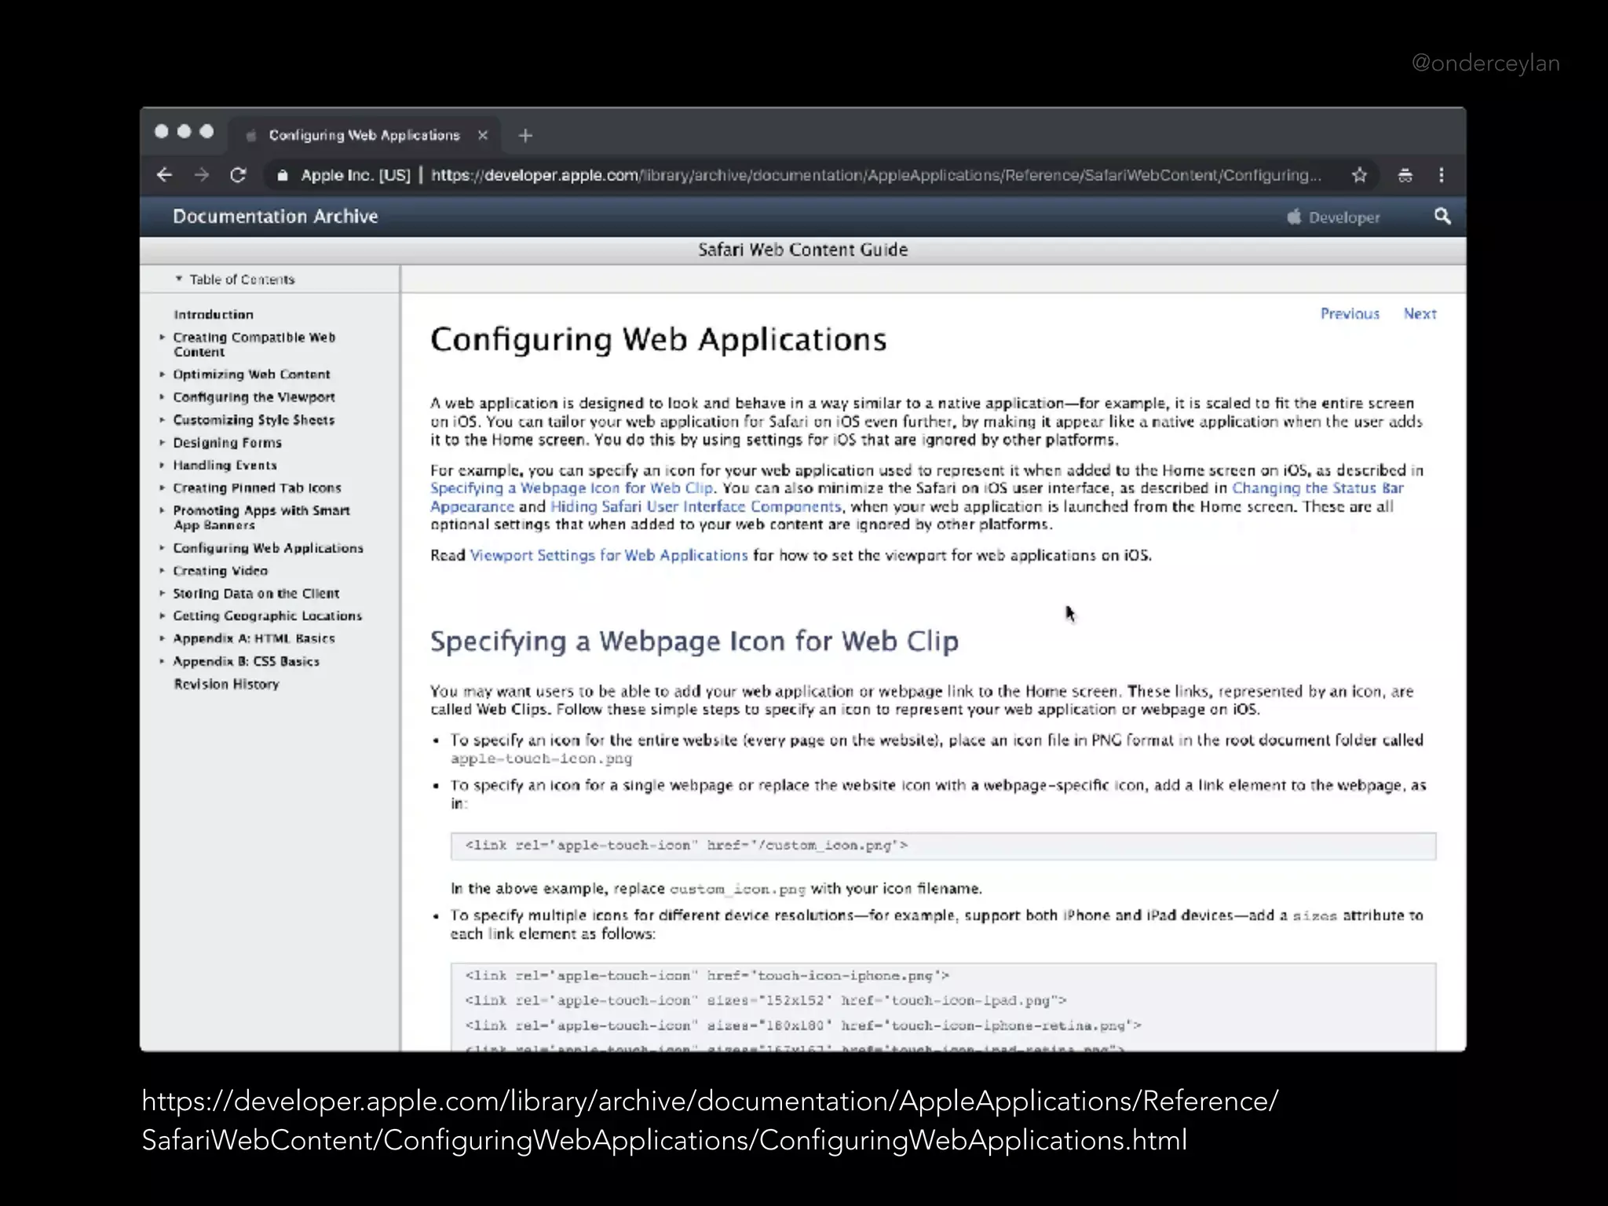Image resolution: width=1608 pixels, height=1206 pixels.
Task: Click the Safari Web Content Guide title
Action: 802,250
